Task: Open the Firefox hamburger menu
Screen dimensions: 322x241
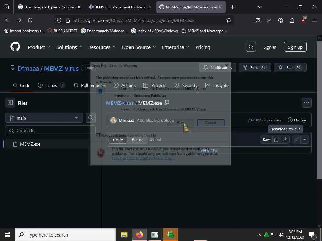Action: [314, 20]
